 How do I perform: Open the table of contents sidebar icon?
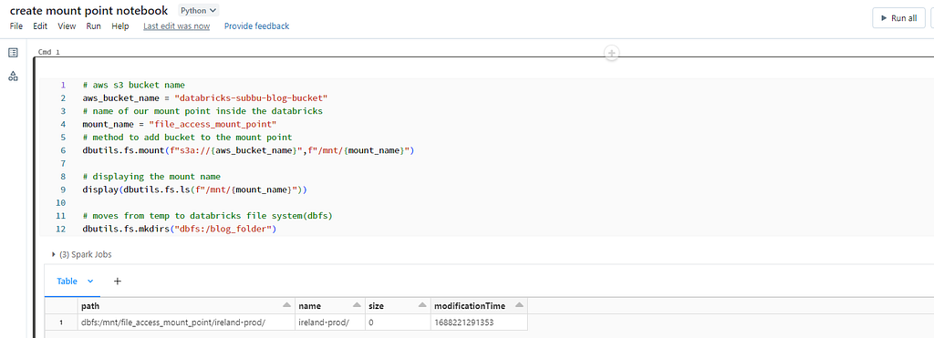pyautogui.click(x=13, y=53)
